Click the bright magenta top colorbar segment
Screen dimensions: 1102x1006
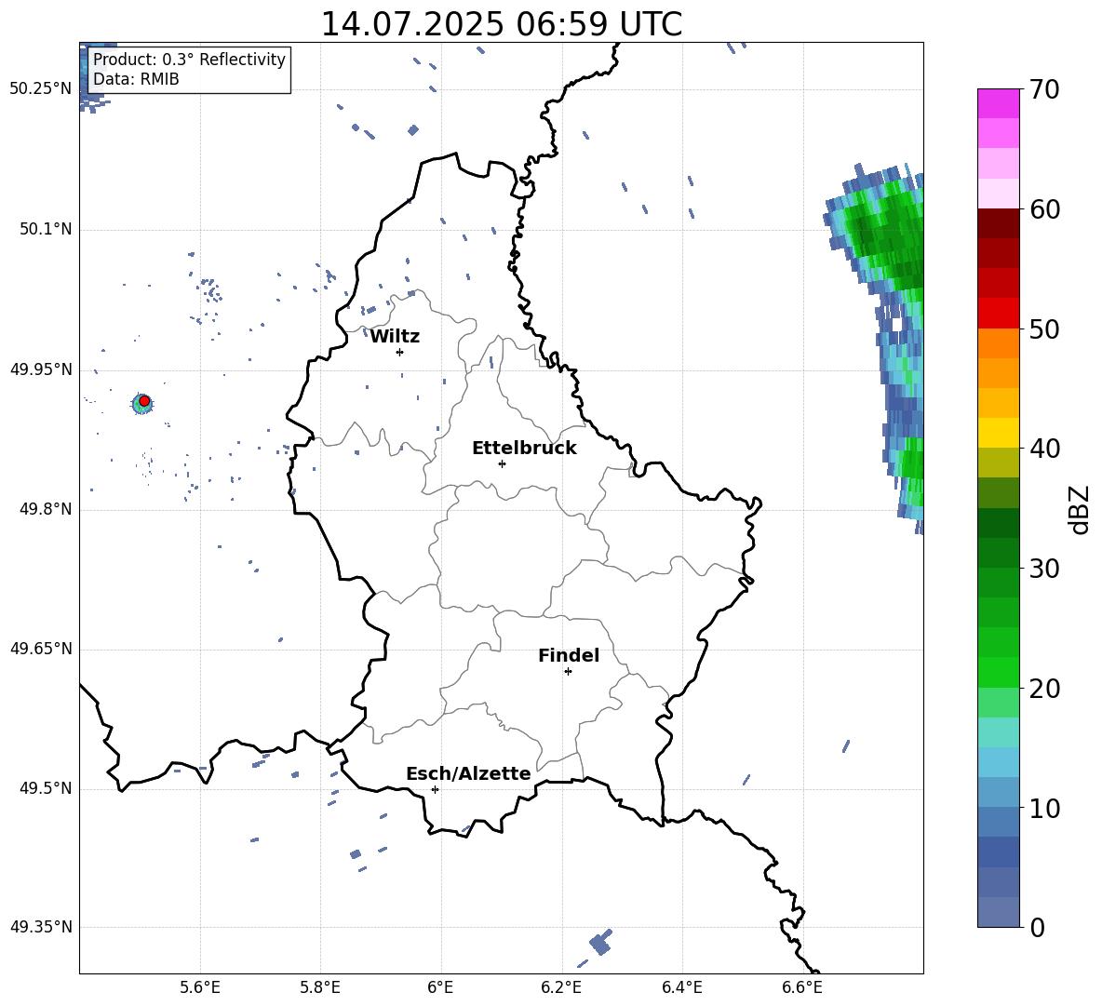tap(998, 104)
